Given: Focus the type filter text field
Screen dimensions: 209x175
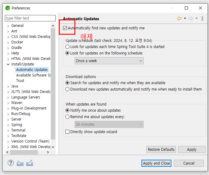Looking at the screenshot, I should coord(30,18).
